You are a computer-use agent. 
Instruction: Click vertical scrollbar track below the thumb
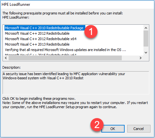pos(146,48)
